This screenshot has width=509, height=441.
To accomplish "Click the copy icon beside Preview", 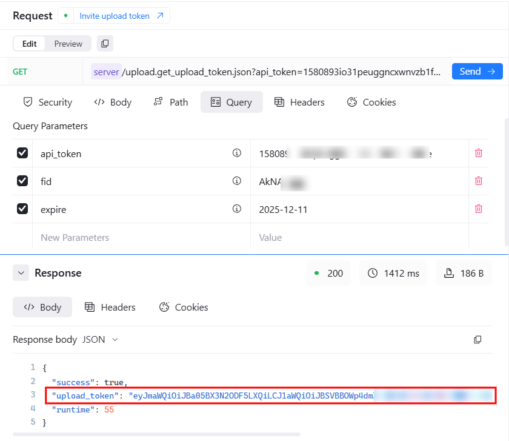I will coord(105,44).
